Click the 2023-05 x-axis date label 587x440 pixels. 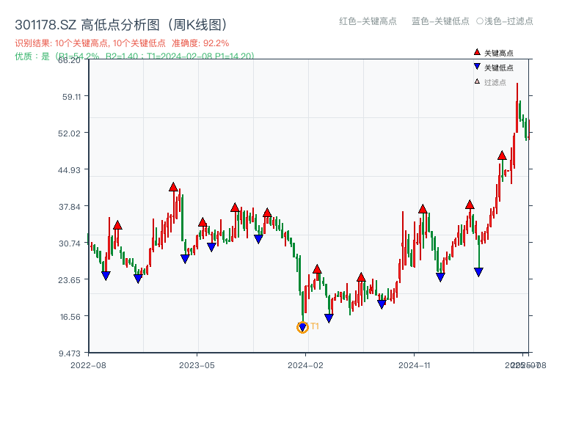(x=197, y=365)
